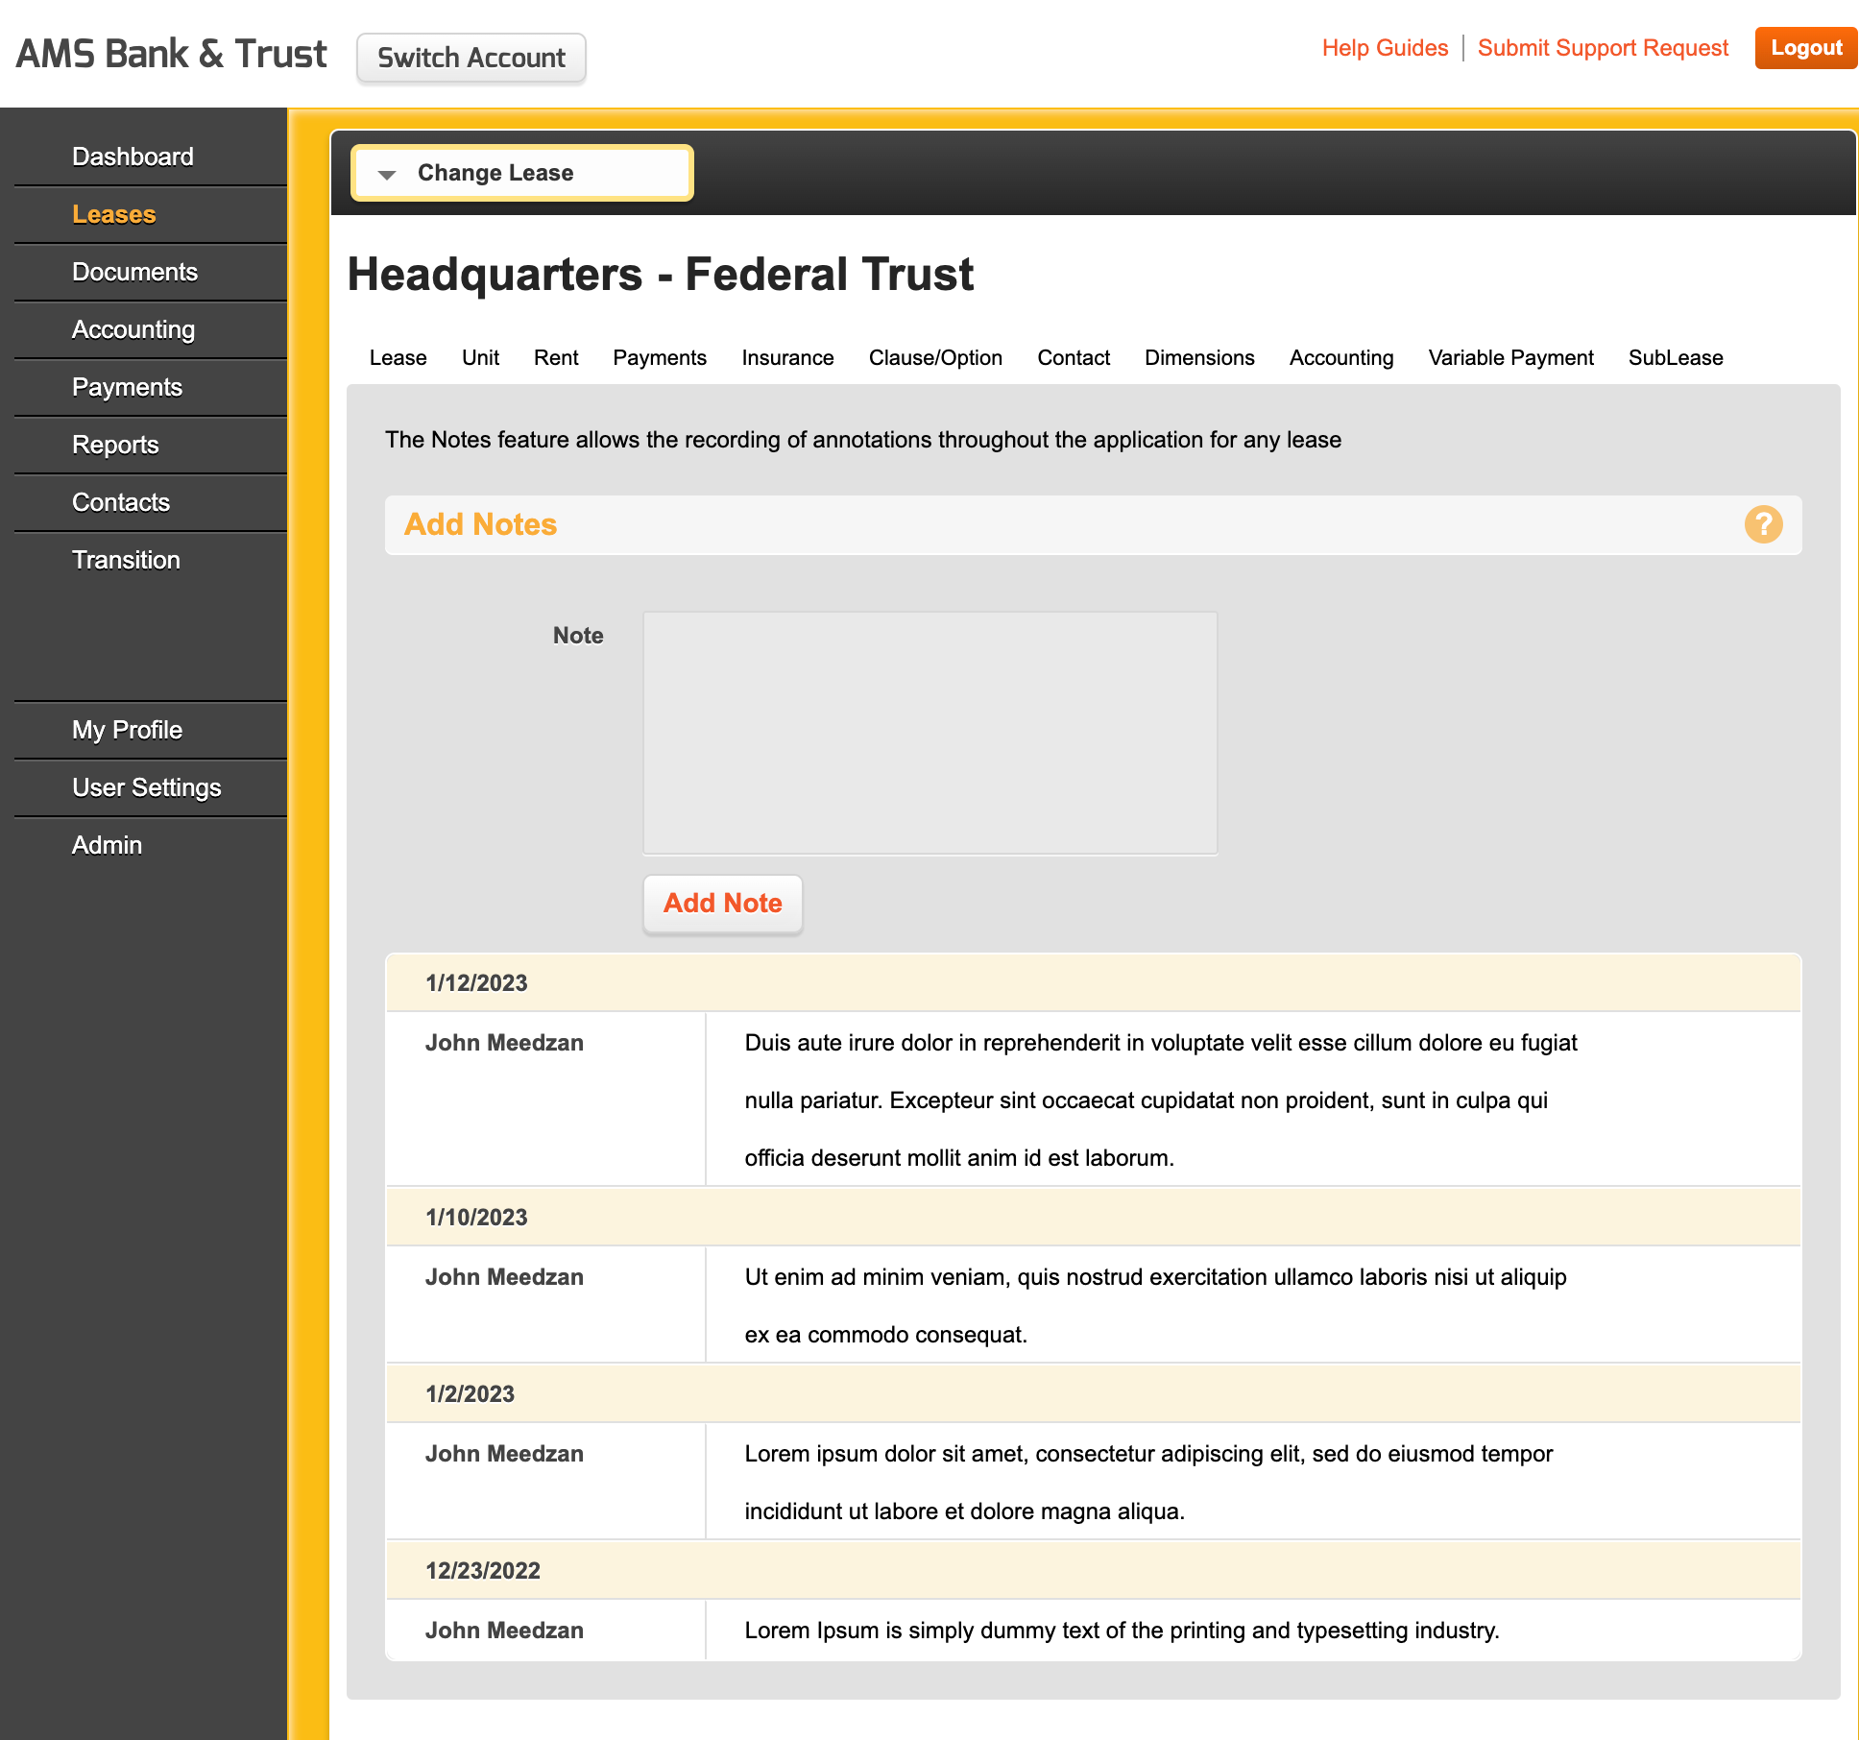Open the Insurance tab
The width and height of the screenshot is (1859, 1740).
pyautogui.click(x=787, y=357)
